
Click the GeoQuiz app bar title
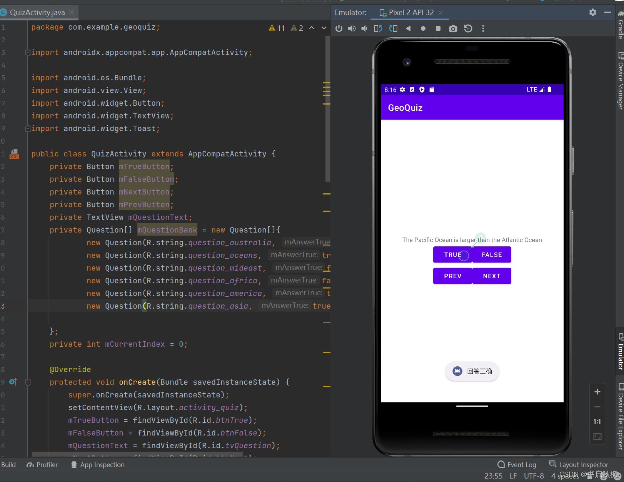[405, 108]
